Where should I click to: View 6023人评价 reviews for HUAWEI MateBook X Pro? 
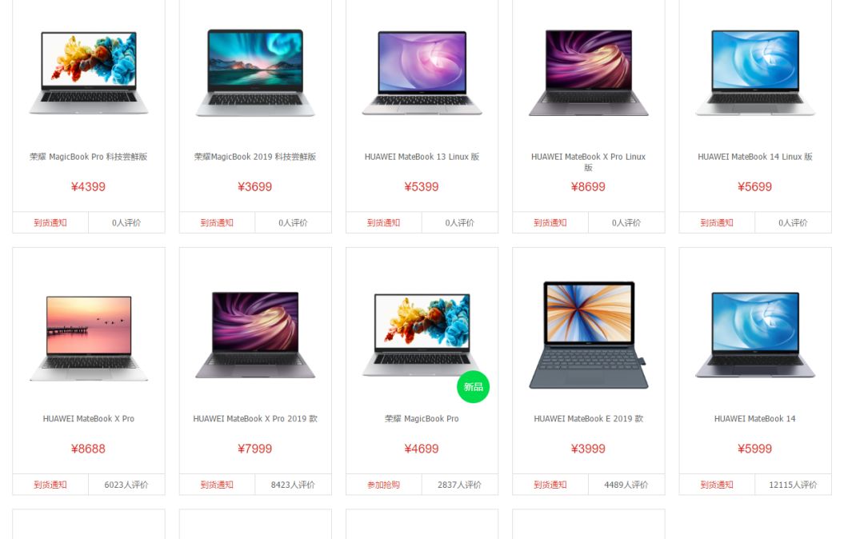pyautogui.click(x=126, y=485)
